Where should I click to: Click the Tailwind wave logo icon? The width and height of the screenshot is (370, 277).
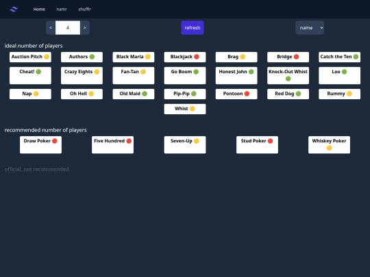14,9
